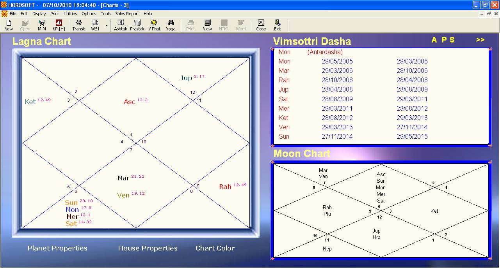Open the Prastak toolbar icon
The image size is (500, 268).
point(137,25)
